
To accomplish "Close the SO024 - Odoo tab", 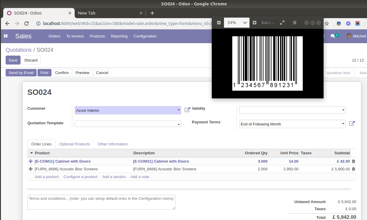I will click(x=70, y=13).
